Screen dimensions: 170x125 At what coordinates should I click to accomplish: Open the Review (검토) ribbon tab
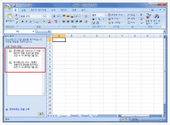click(74, 10)
